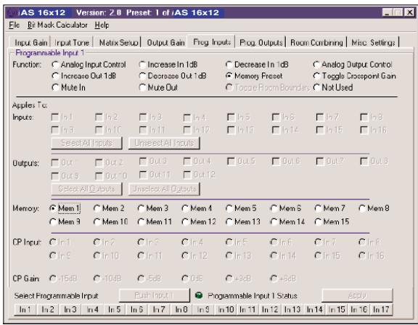Switch to the Input Gain tab

pyautogui.click(x=30, y=42)
